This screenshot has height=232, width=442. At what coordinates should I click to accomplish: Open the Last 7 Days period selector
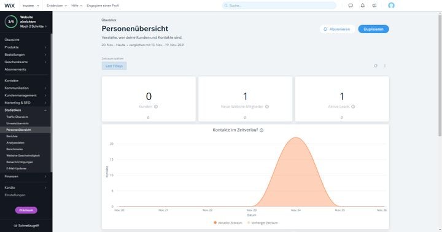[114, 66]
